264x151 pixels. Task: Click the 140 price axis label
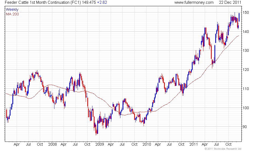(246, 32)
